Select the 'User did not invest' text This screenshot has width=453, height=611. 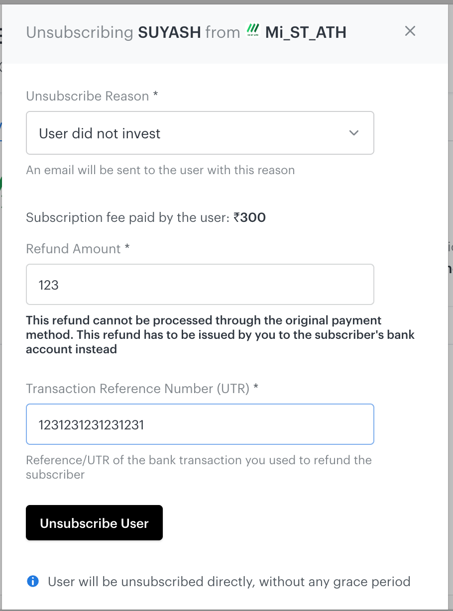pyautogui.click(x=100, y=133)
